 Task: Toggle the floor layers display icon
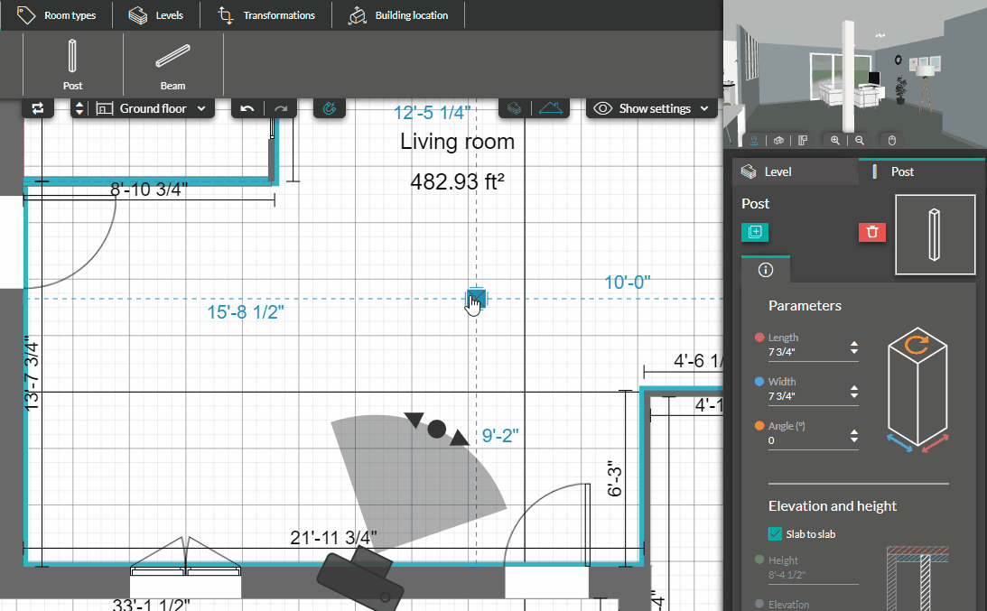pyautogui.click(x=514, y=108)
